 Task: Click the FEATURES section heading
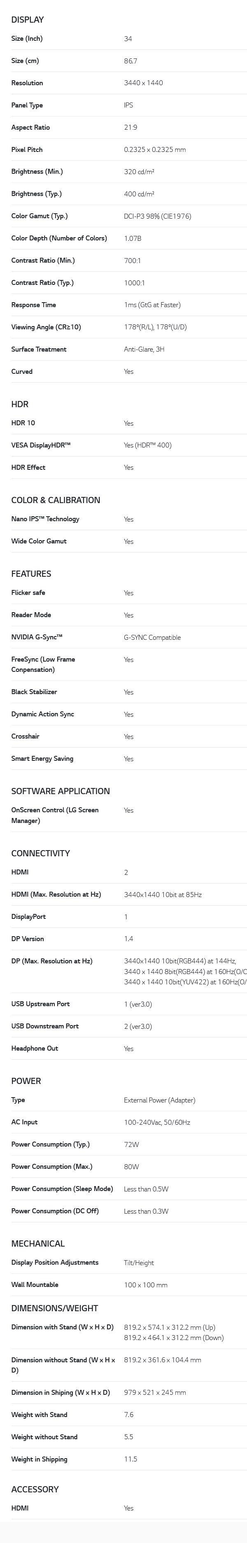tap(31, 574)
